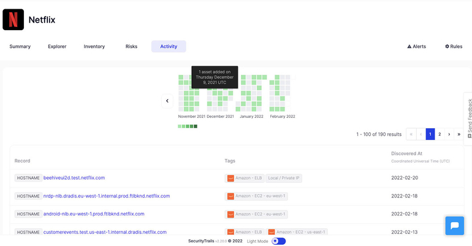The height and width of the screenshot is (246, 472).
Task: Open beehiveui2d.test.netflix.com hostname link
Action: (x=74, y=178)
